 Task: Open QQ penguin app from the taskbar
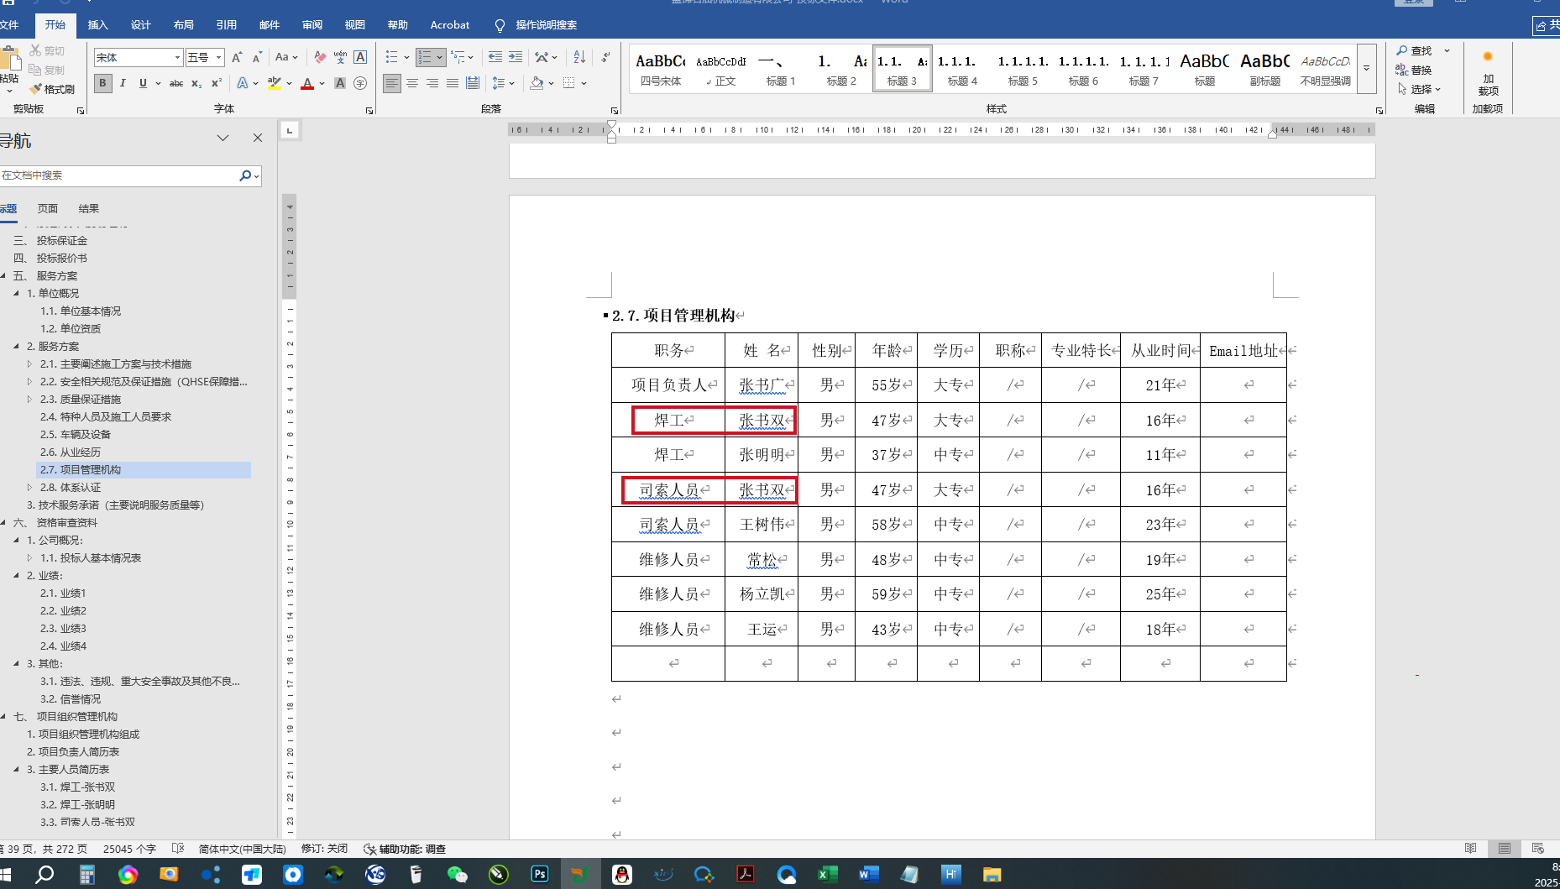pos(622,874)
